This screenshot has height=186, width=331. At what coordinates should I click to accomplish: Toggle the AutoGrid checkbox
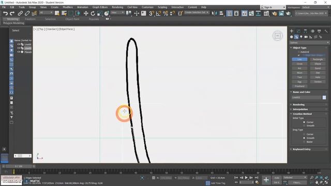point(299,52)
